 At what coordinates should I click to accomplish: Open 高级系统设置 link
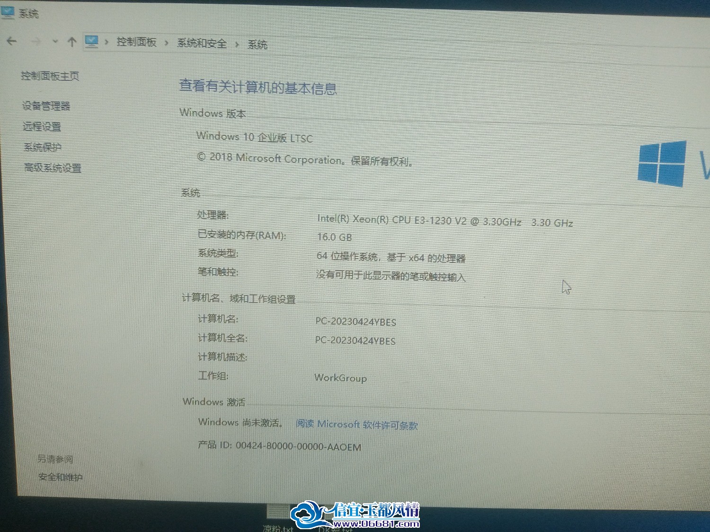[53, 168]
